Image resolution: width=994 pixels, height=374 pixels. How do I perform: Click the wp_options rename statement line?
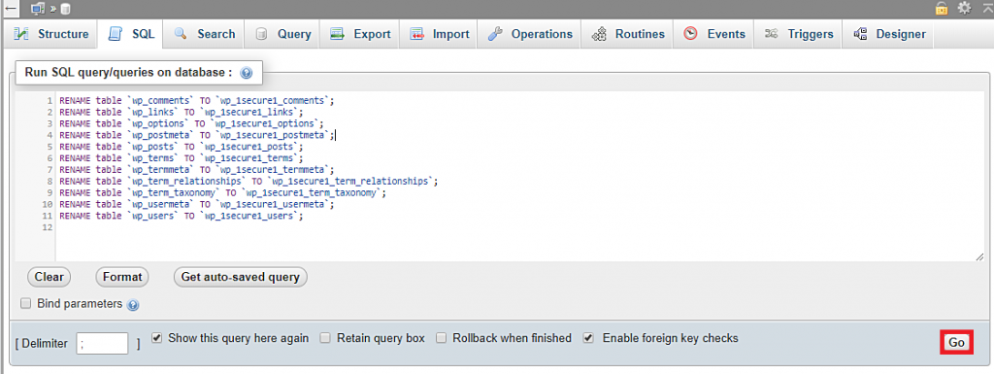pos(191,123)
